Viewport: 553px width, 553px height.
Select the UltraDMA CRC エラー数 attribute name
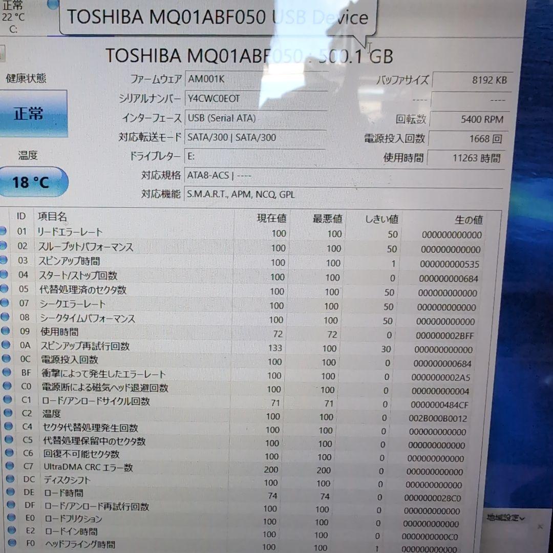click(88, 467)
